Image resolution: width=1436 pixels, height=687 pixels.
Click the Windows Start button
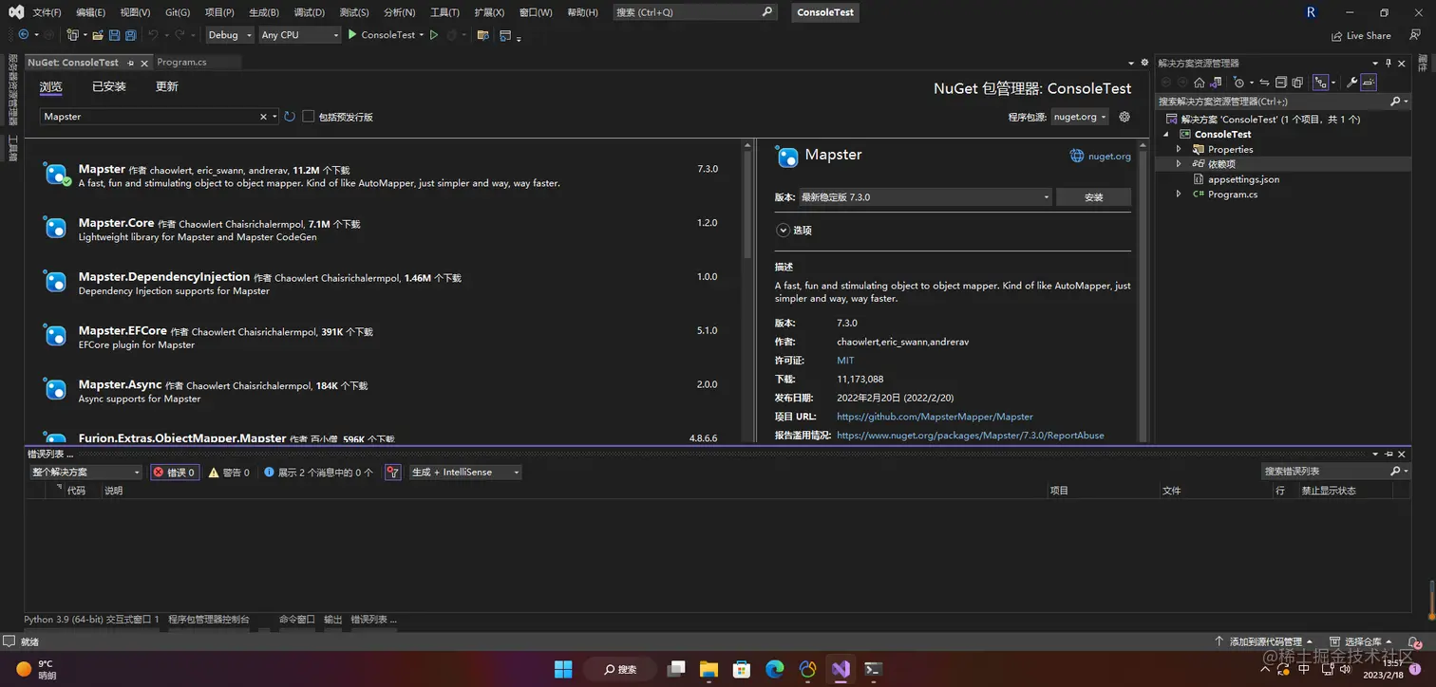click(563, 669)
